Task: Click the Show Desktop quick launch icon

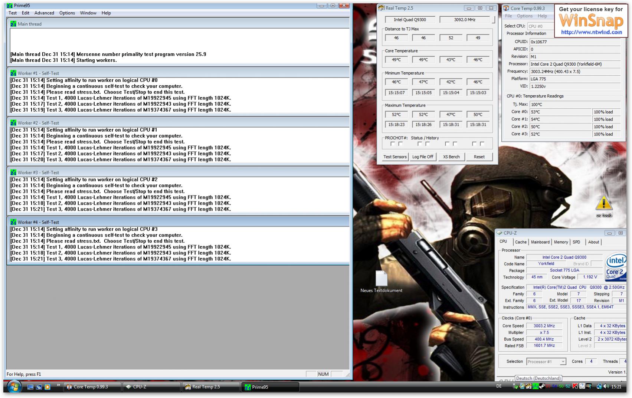Action: tap(30, 387)
